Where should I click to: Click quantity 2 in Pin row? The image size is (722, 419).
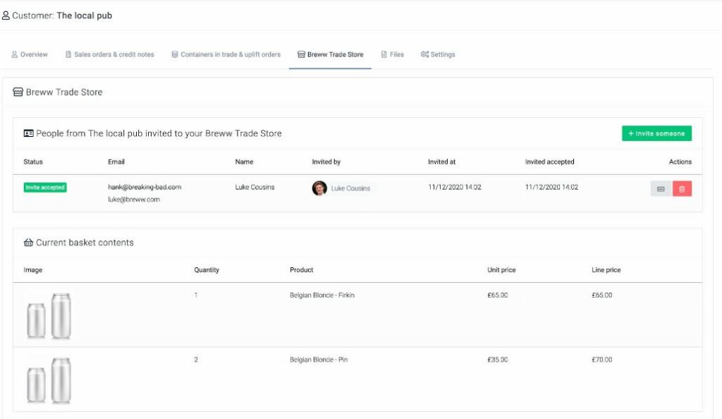[196, 360]
